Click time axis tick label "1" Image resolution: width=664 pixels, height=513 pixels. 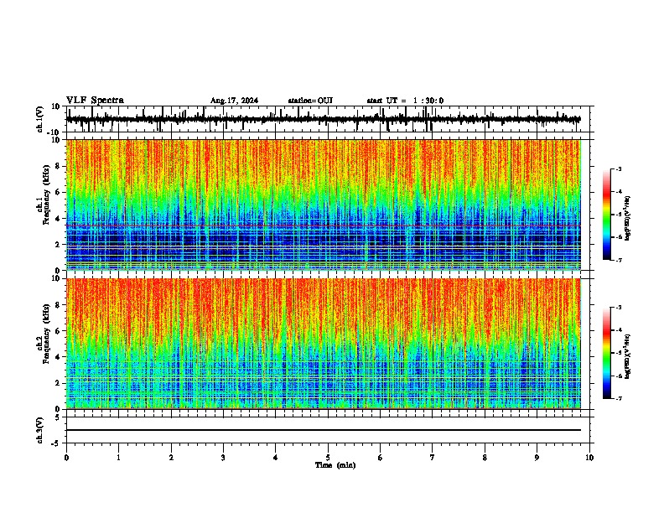click(119, 458)
